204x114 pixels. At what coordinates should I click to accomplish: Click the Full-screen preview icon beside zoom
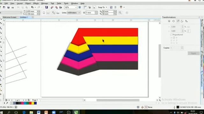pyautogui.click(x=80, y=7)
